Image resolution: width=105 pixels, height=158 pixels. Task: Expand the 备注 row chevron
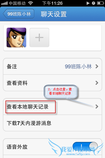[97, 66]
